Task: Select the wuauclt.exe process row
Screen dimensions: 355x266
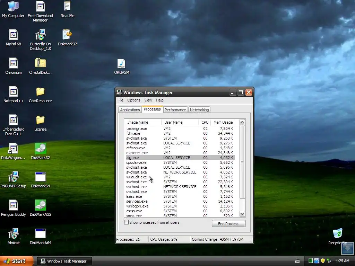Action: coord(180,177)
